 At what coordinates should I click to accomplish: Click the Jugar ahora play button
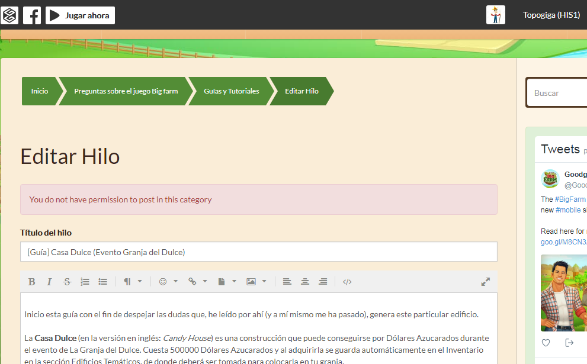tap(80, 15)
